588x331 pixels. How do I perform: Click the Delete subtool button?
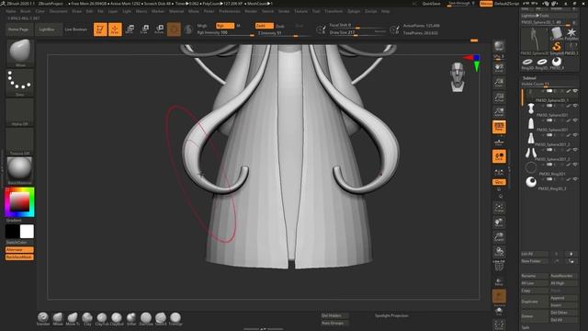coord(535,316)
